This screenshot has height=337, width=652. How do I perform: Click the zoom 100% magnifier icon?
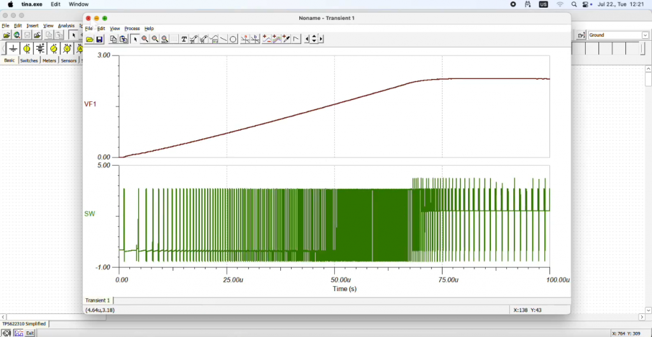point(165,39)
